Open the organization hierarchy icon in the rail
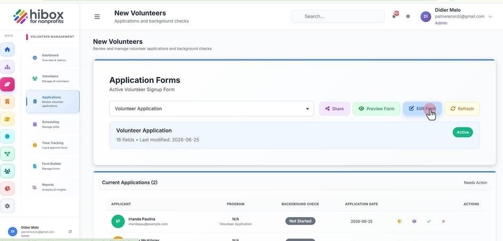The width and height of the screenshot is (503, 241). 7,67
